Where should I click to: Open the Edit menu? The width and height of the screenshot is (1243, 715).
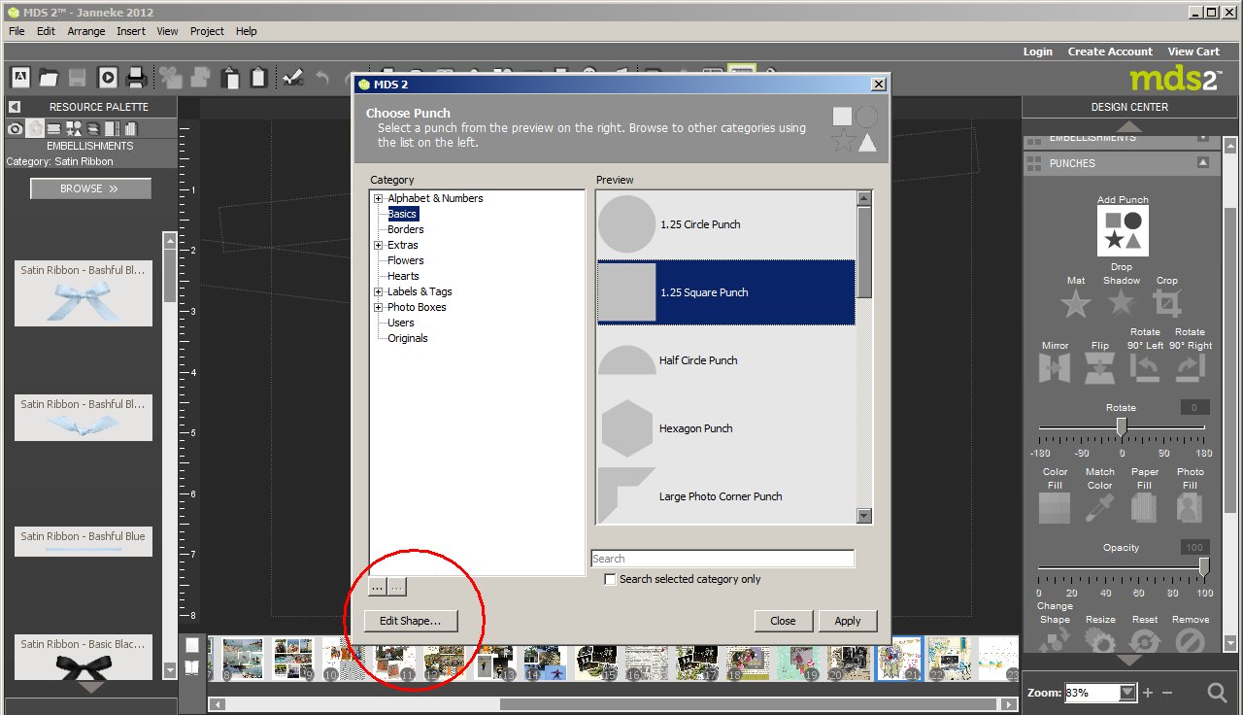click(46, 31)
